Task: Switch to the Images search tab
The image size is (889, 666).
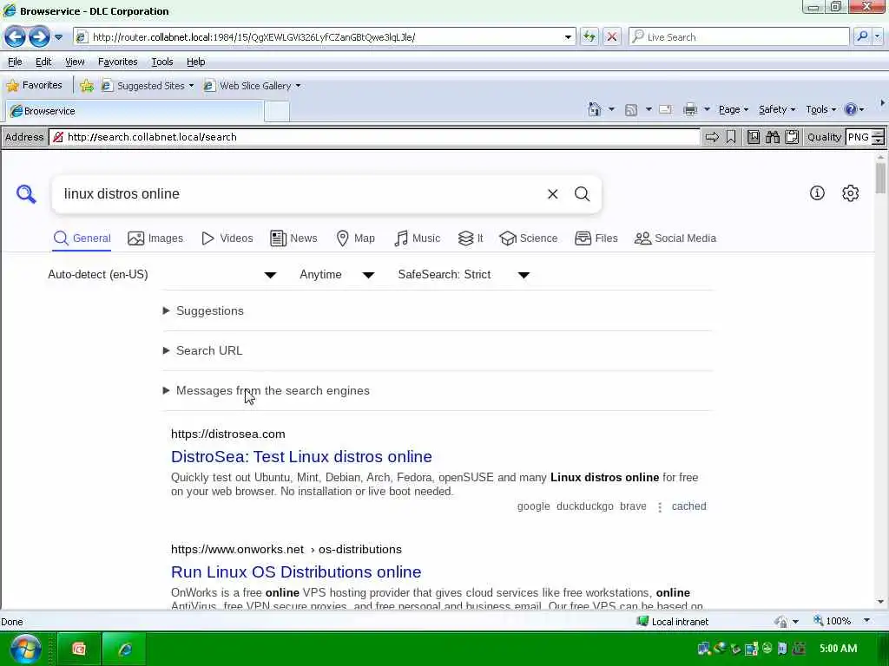Action: pos(155,238)
